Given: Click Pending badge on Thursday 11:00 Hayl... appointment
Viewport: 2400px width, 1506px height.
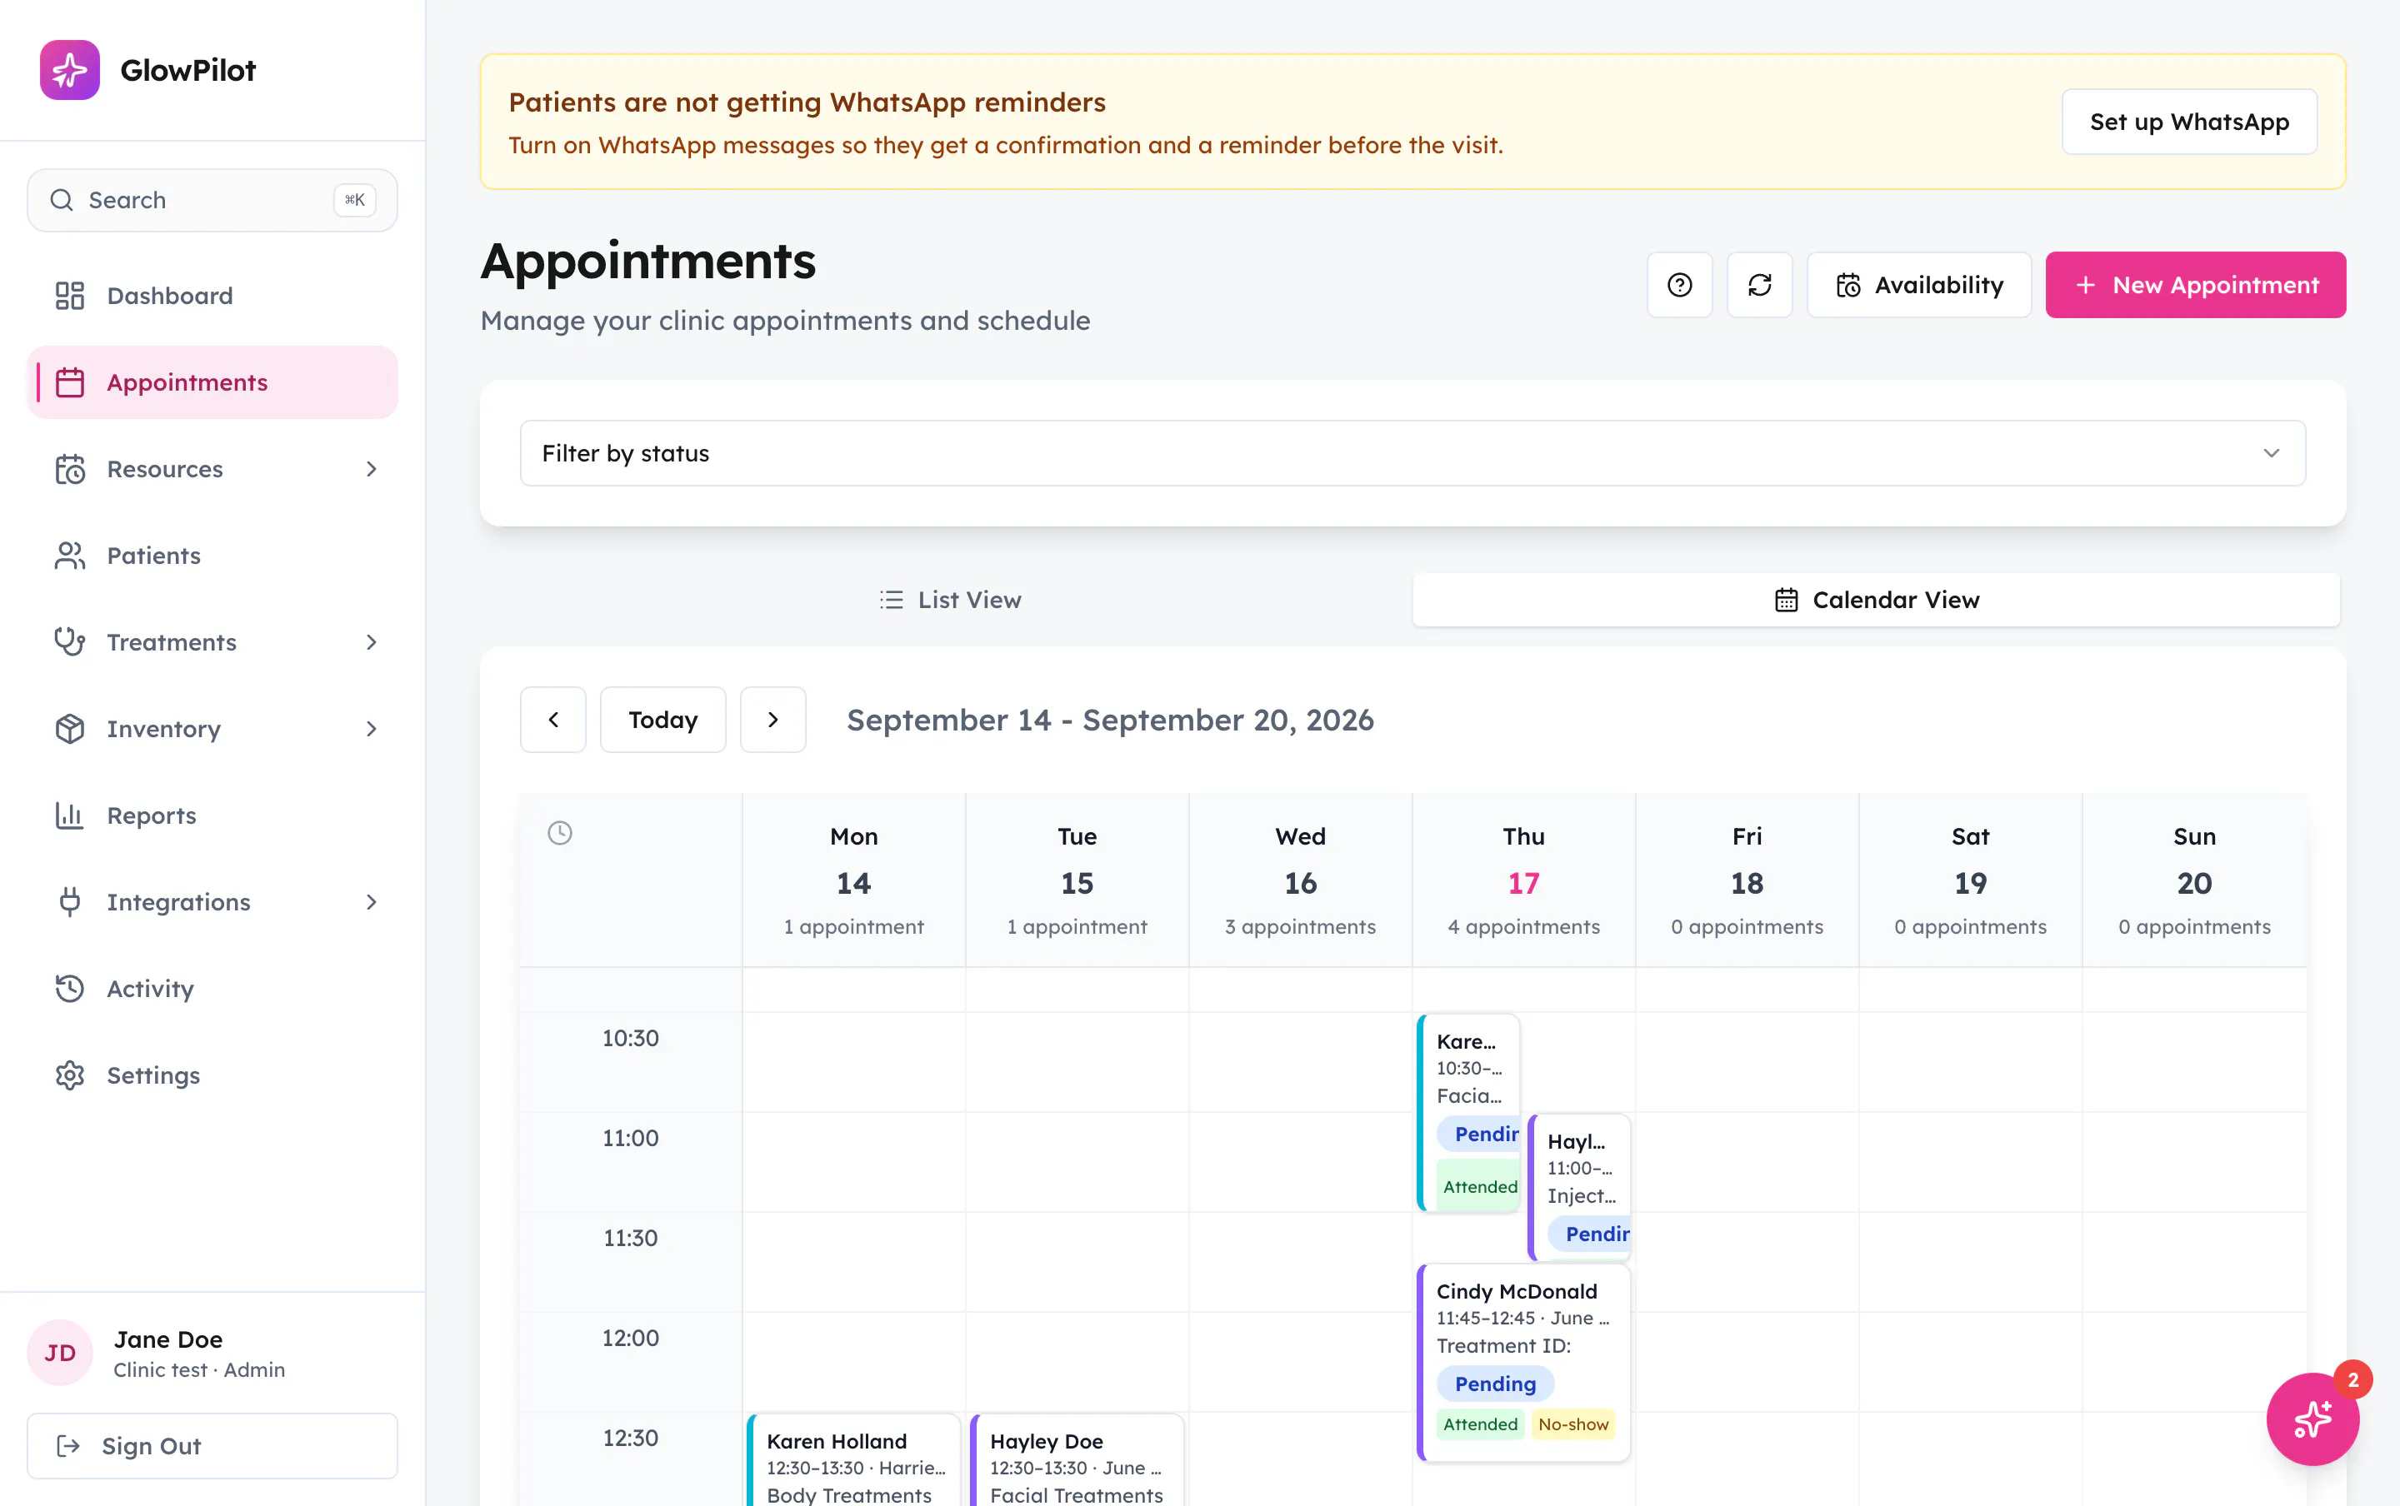Looking at the screenshot, I should click(1590, 1234).
